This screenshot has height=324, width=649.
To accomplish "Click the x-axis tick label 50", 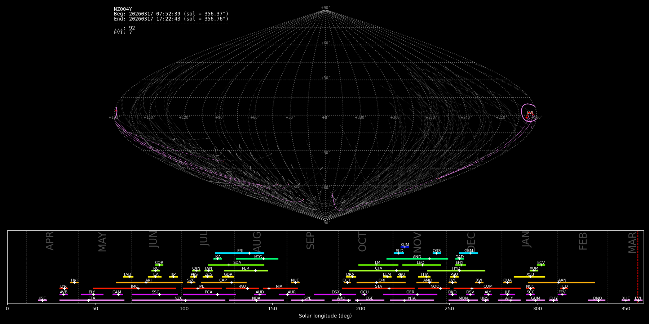I will [95, 309].
